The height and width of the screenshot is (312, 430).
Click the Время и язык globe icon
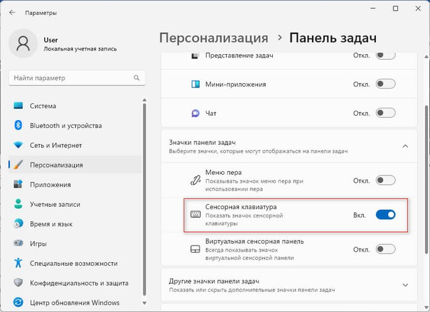18,224
